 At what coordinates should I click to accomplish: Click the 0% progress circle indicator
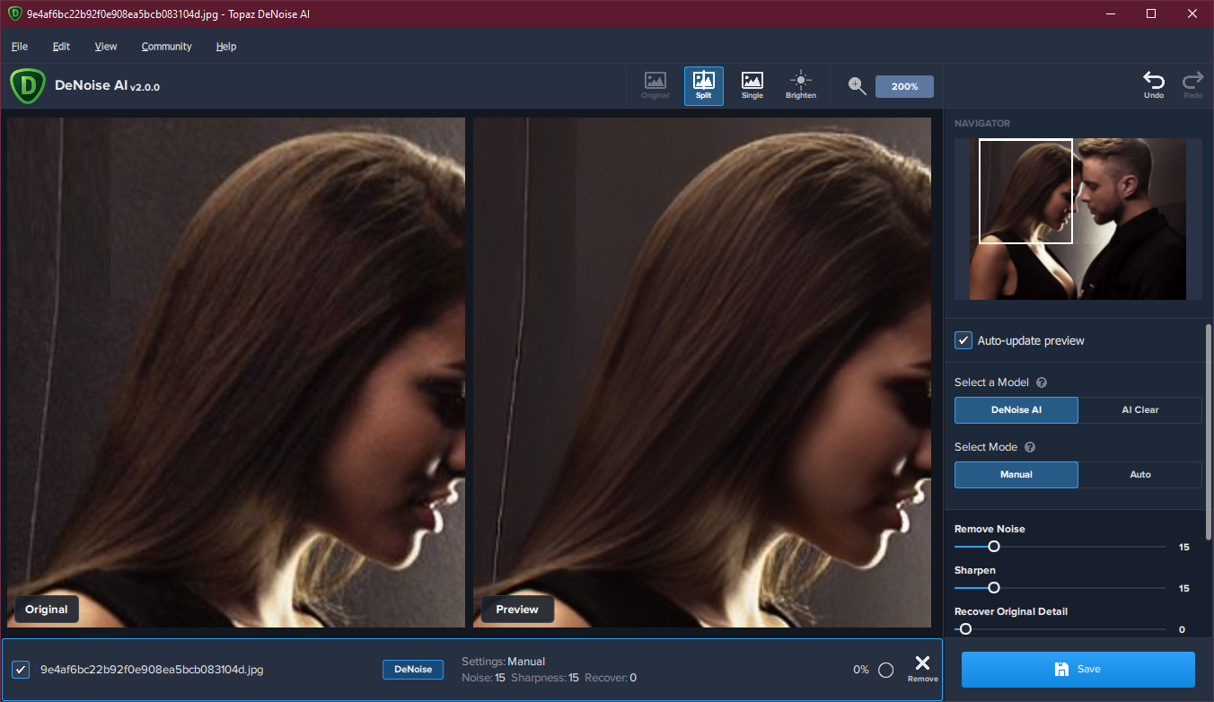(x=885, y=670)
